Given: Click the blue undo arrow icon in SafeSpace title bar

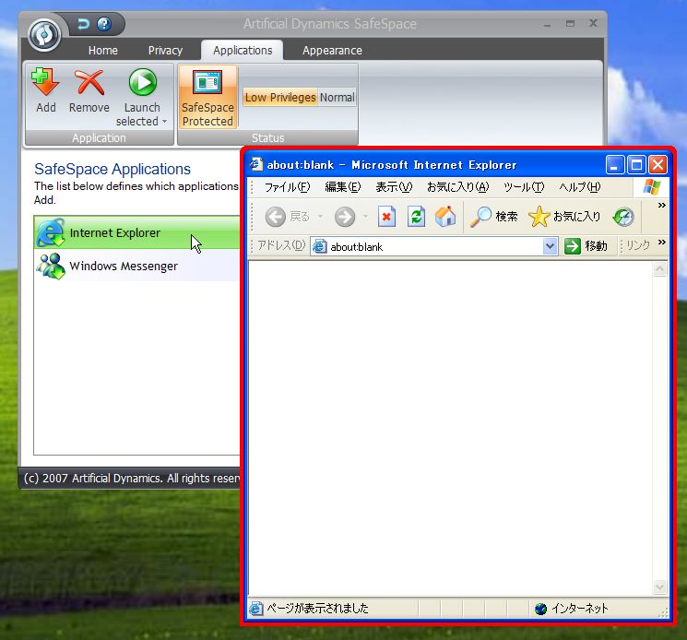Looking at the screenshot, I should 83,24.
